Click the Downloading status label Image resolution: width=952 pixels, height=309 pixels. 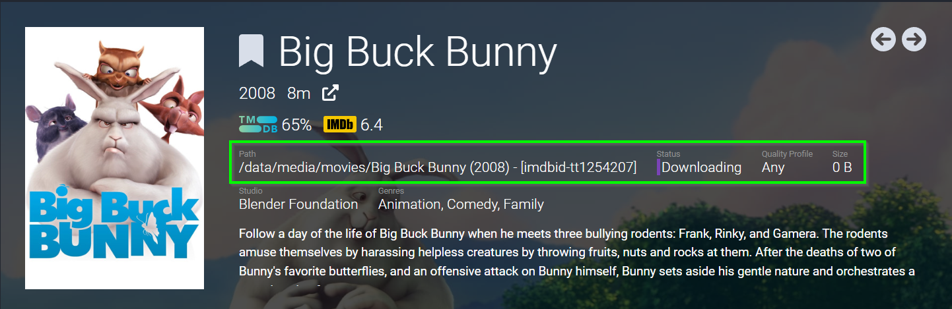(x=701, y=167)
